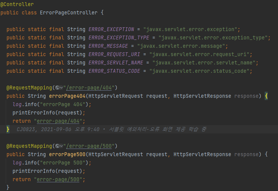Click globe icon beside /error-page/404 mapping

(x=57, y=88)
